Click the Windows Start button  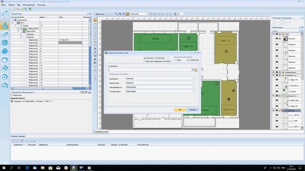(x=4, y=168)
